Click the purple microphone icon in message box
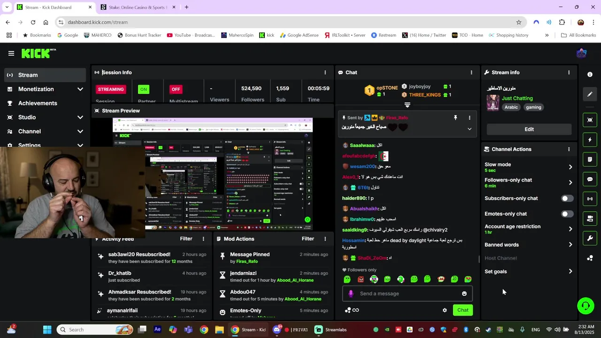Screen dimensions: 601x338 click(351, 294)
